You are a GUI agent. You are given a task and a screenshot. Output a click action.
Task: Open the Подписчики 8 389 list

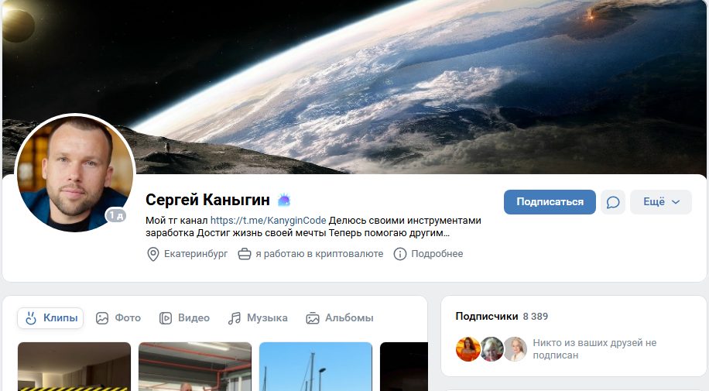[x=502, y=317]
